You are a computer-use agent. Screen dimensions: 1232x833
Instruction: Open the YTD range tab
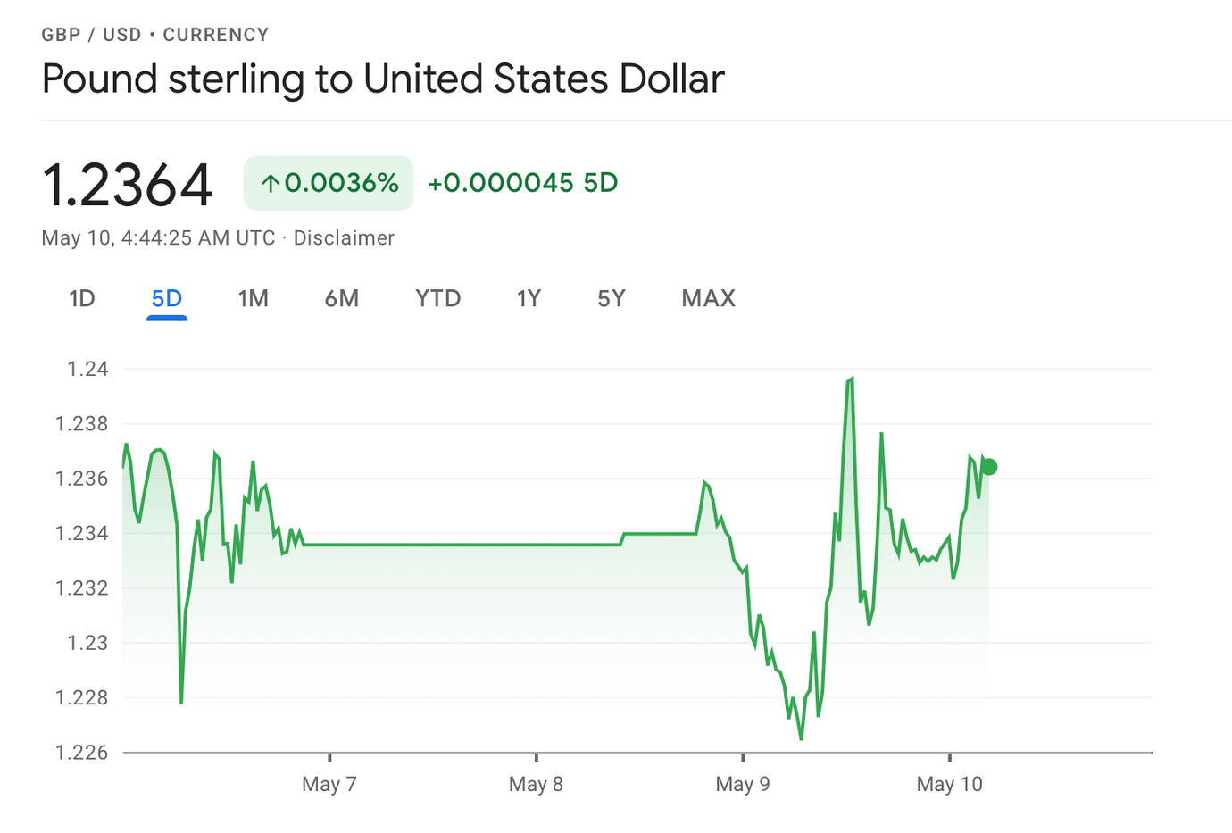(x=437, y=298)
